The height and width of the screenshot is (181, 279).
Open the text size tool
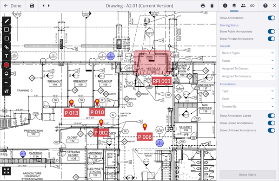tap(7, 91)
